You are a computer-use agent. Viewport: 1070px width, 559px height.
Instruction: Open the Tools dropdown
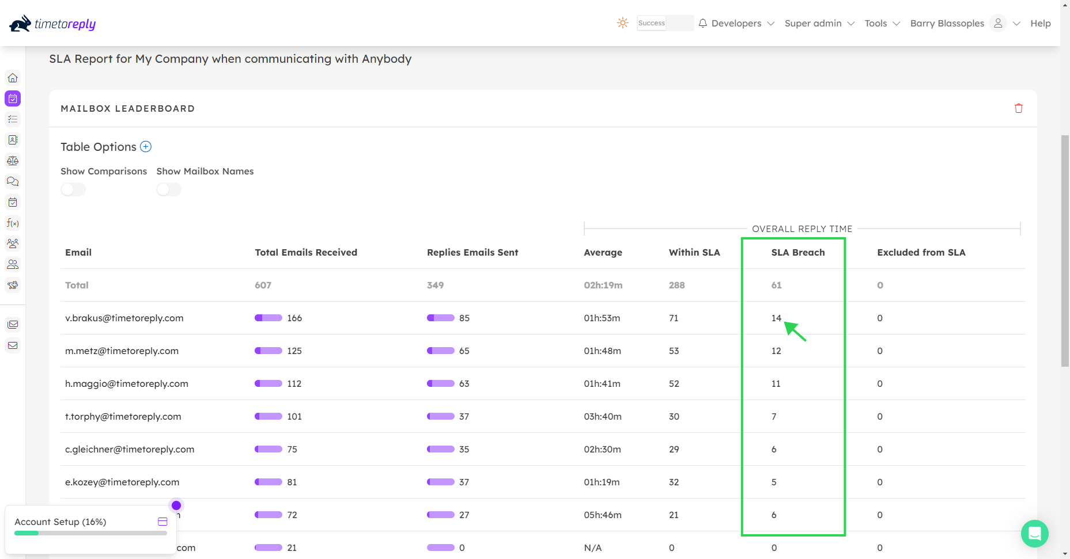[882, 23]
